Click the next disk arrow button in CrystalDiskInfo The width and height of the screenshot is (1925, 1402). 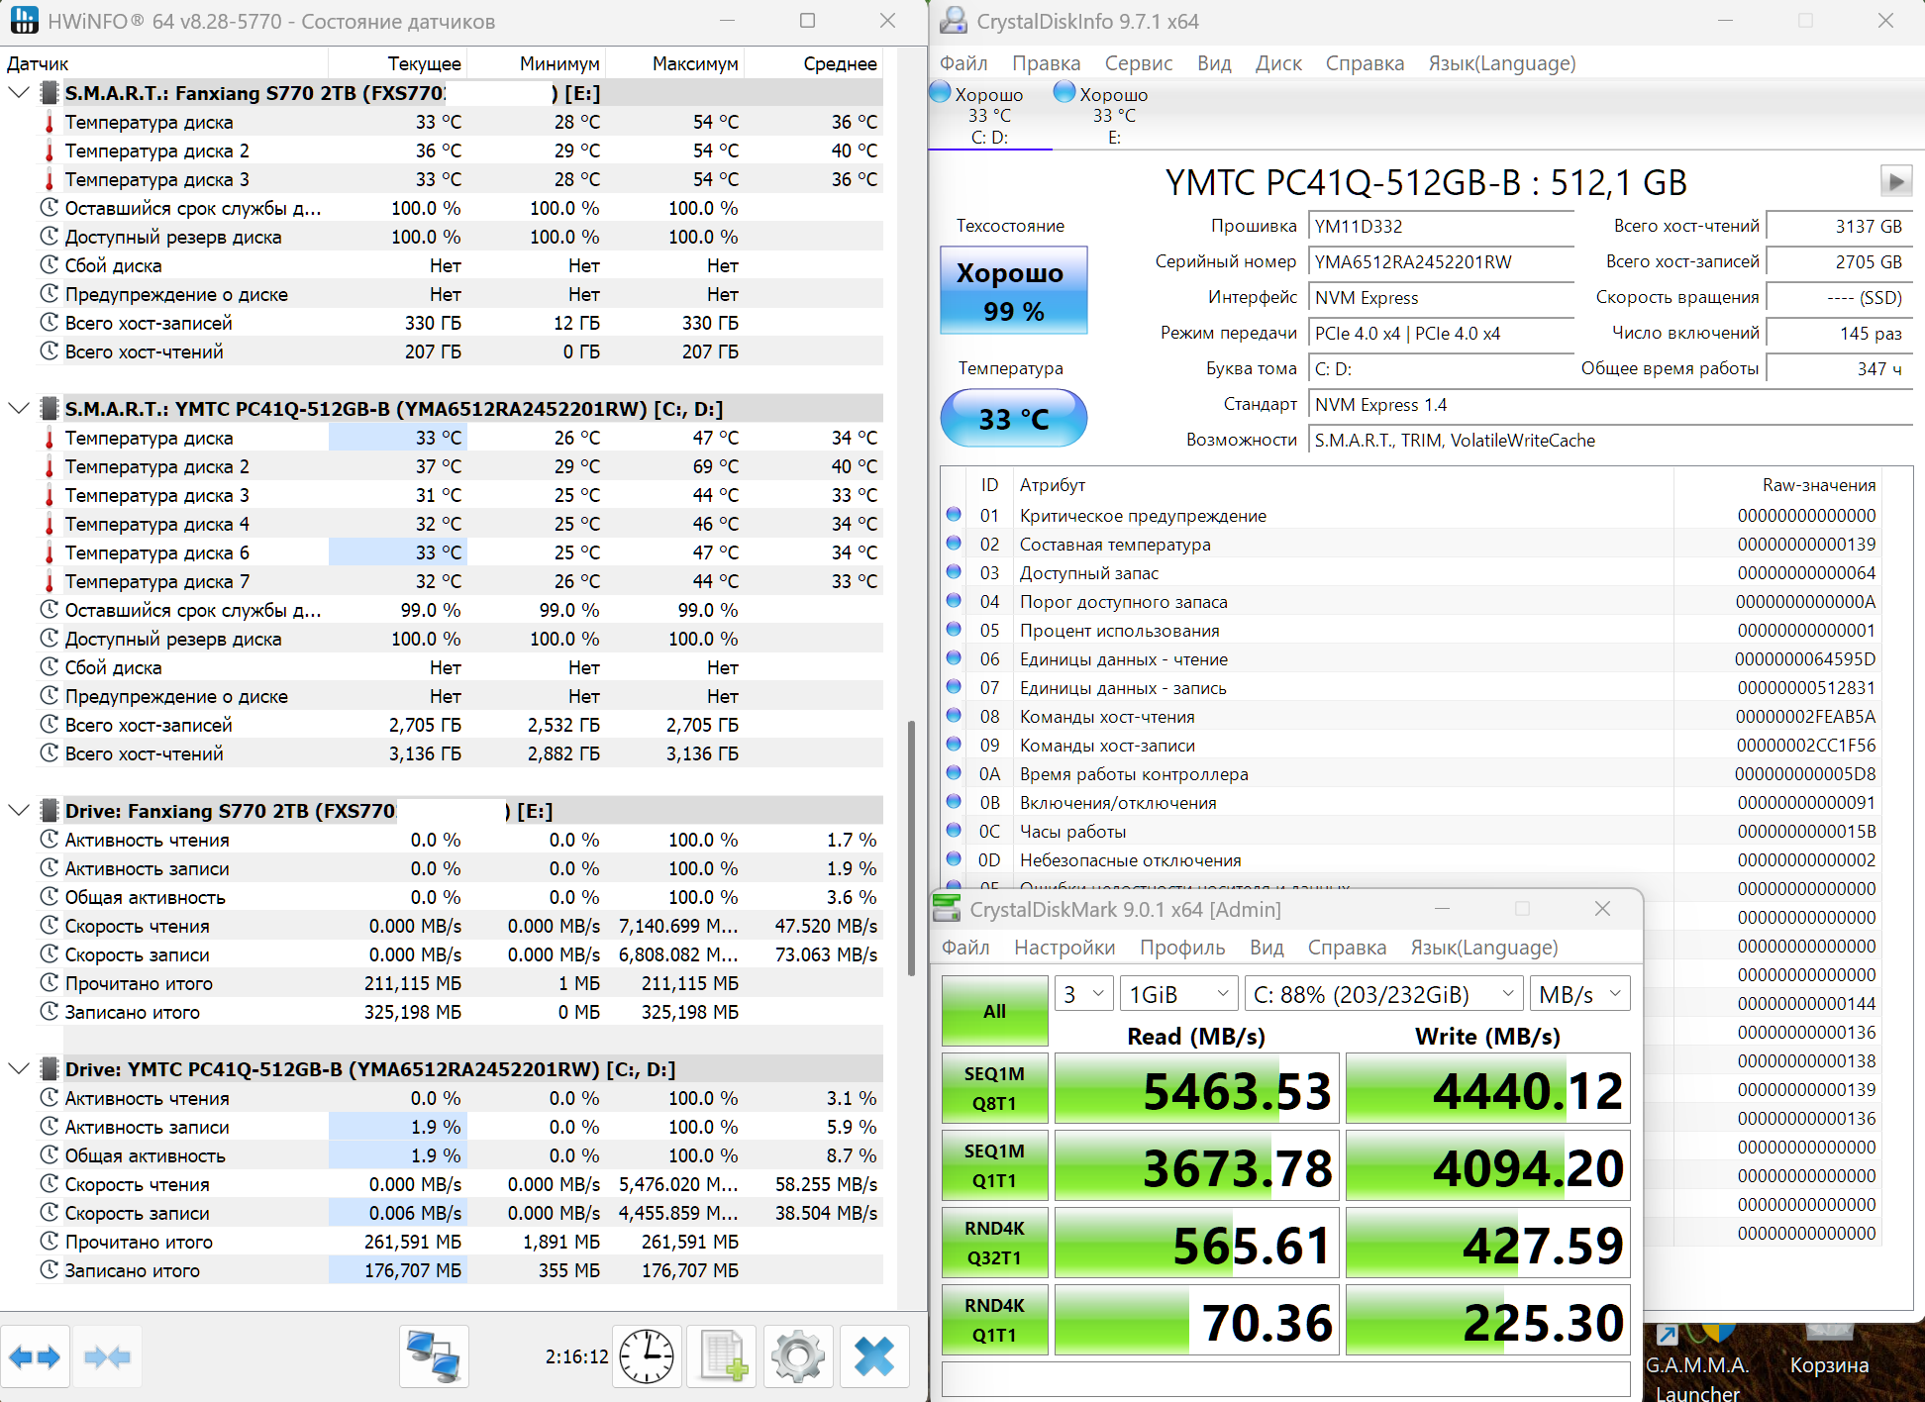point(1895,181)
